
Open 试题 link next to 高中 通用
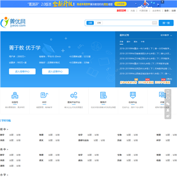click(x=11, y=166)
